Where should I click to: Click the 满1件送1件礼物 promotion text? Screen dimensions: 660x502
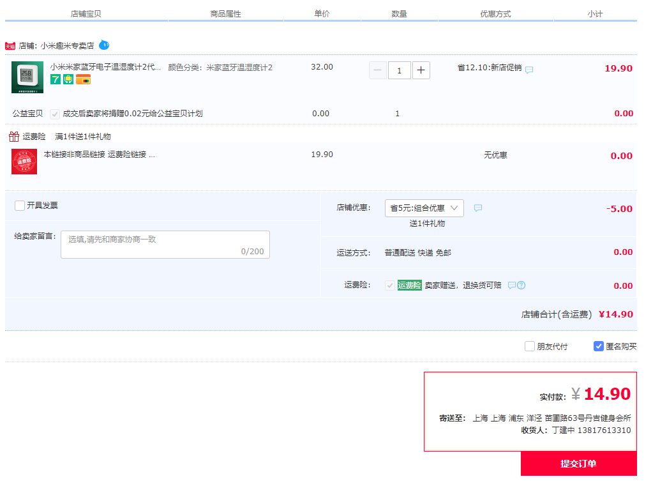point(83,137)
